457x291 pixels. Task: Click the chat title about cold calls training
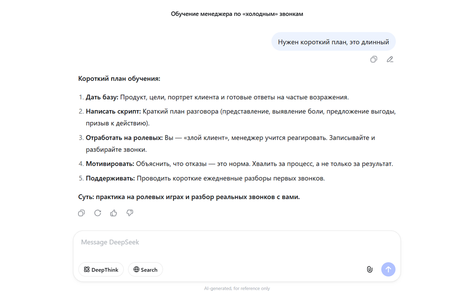[x=237, y=14]
